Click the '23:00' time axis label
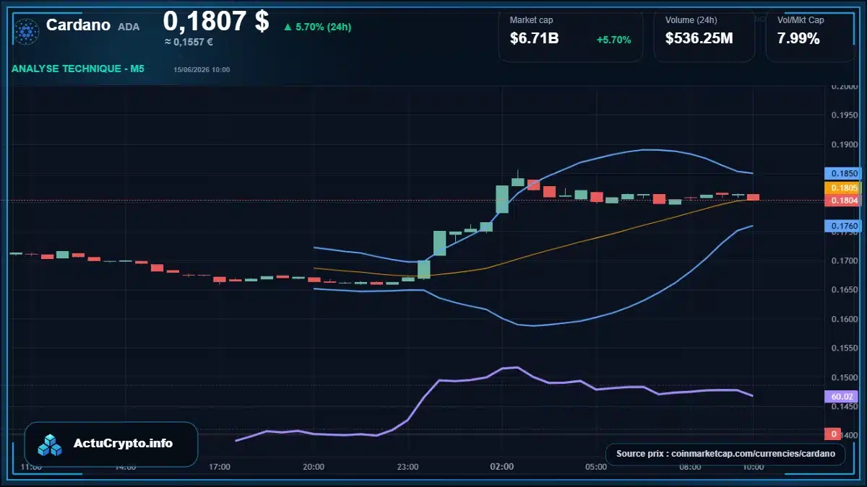 pos(407,467)
